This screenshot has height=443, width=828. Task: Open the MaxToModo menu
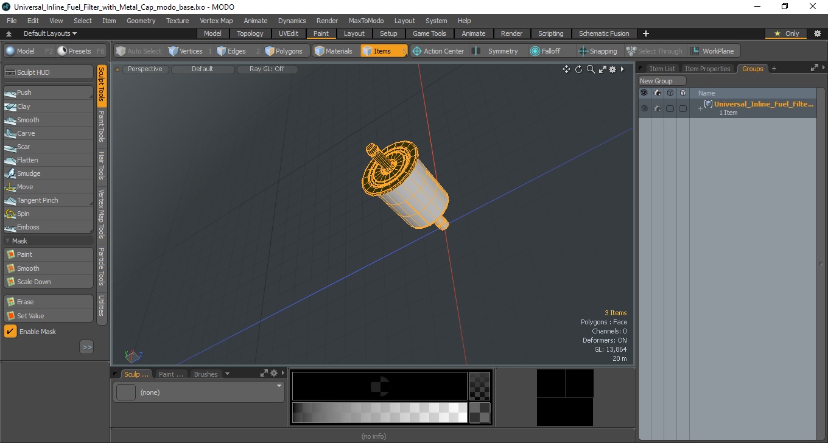(366, 21)
